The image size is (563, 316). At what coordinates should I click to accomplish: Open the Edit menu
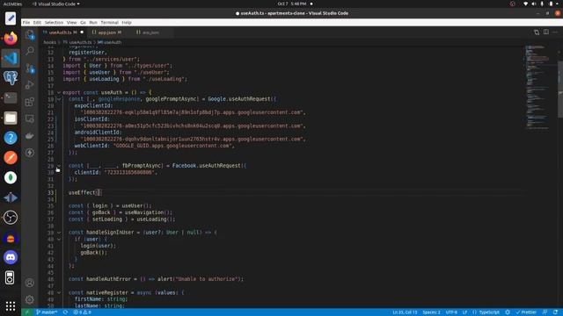click(37, 23)
